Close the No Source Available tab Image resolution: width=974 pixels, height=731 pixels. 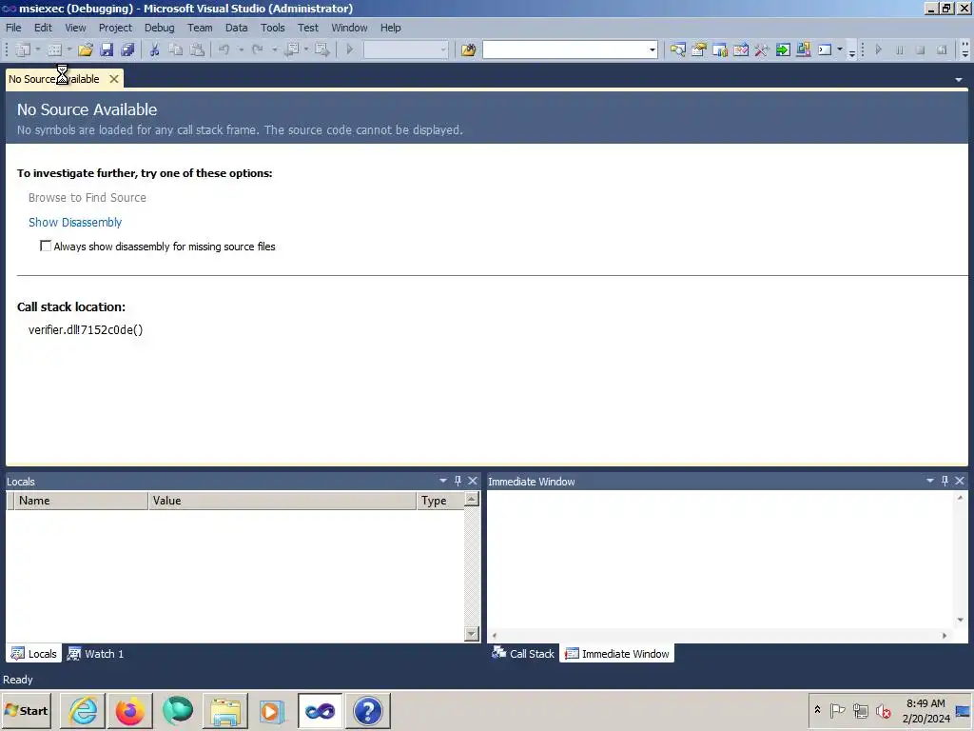[114, 79]
